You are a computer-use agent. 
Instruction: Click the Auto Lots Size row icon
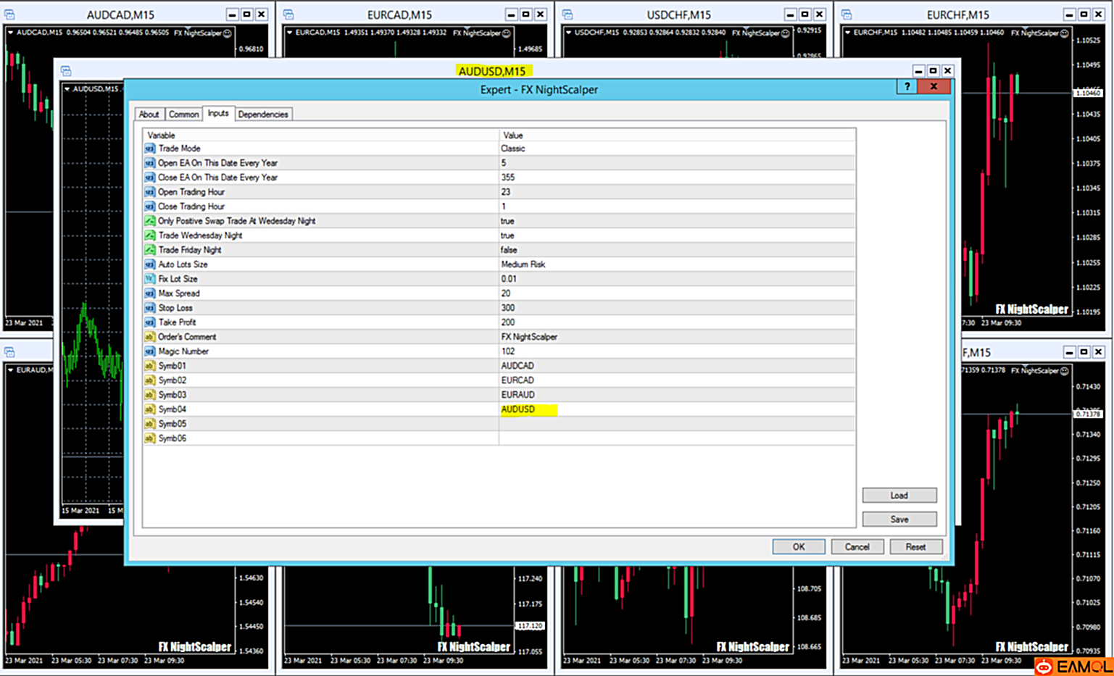tap(150, 264)
